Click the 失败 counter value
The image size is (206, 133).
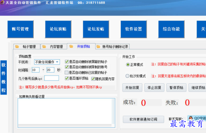[187, 102]
